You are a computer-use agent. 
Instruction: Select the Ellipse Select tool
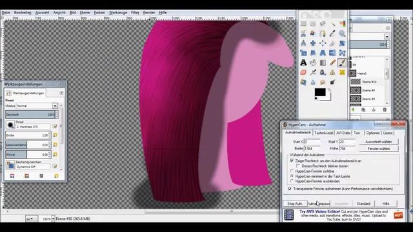coord(313,24)
